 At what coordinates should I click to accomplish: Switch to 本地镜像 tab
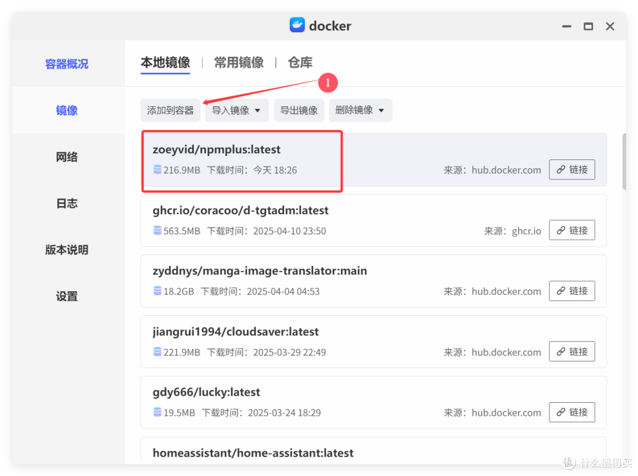165,63
